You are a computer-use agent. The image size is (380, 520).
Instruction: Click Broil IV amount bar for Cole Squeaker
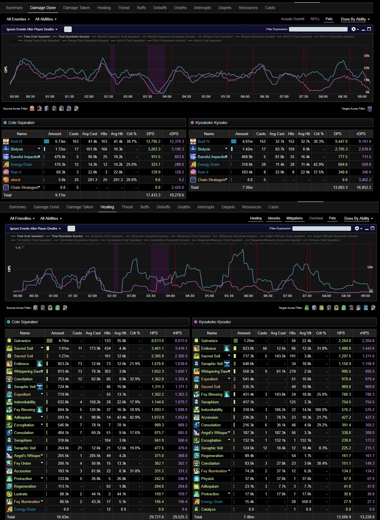click(47, 141)
